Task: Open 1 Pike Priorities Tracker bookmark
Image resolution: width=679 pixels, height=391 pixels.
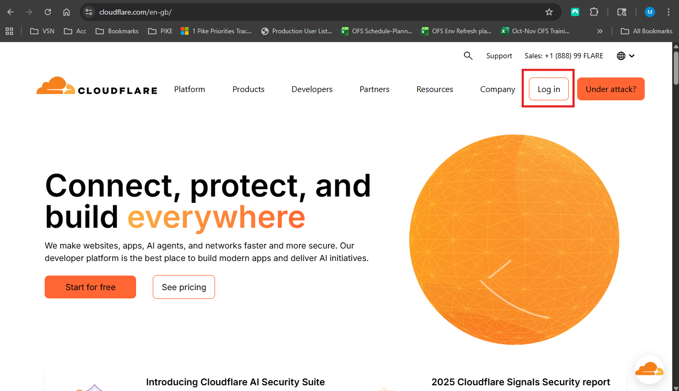Action: tap(216, 31)
